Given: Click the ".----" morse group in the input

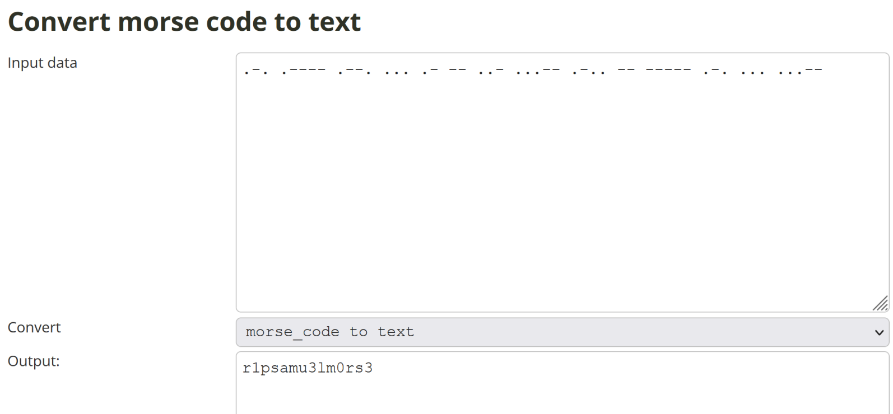Looking at the screenshot, I should (303, 70).
